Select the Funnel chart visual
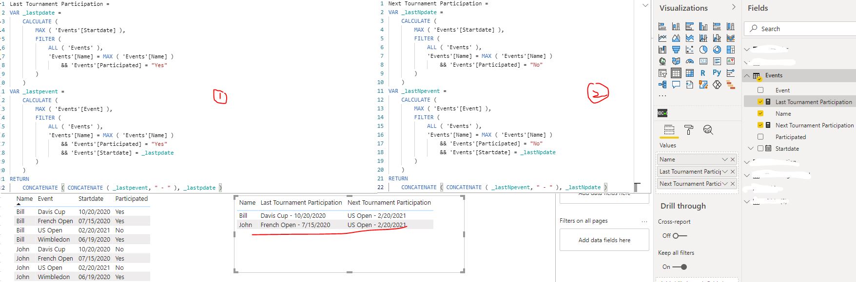This screenshot has width=856, height=282. (676, 50)
